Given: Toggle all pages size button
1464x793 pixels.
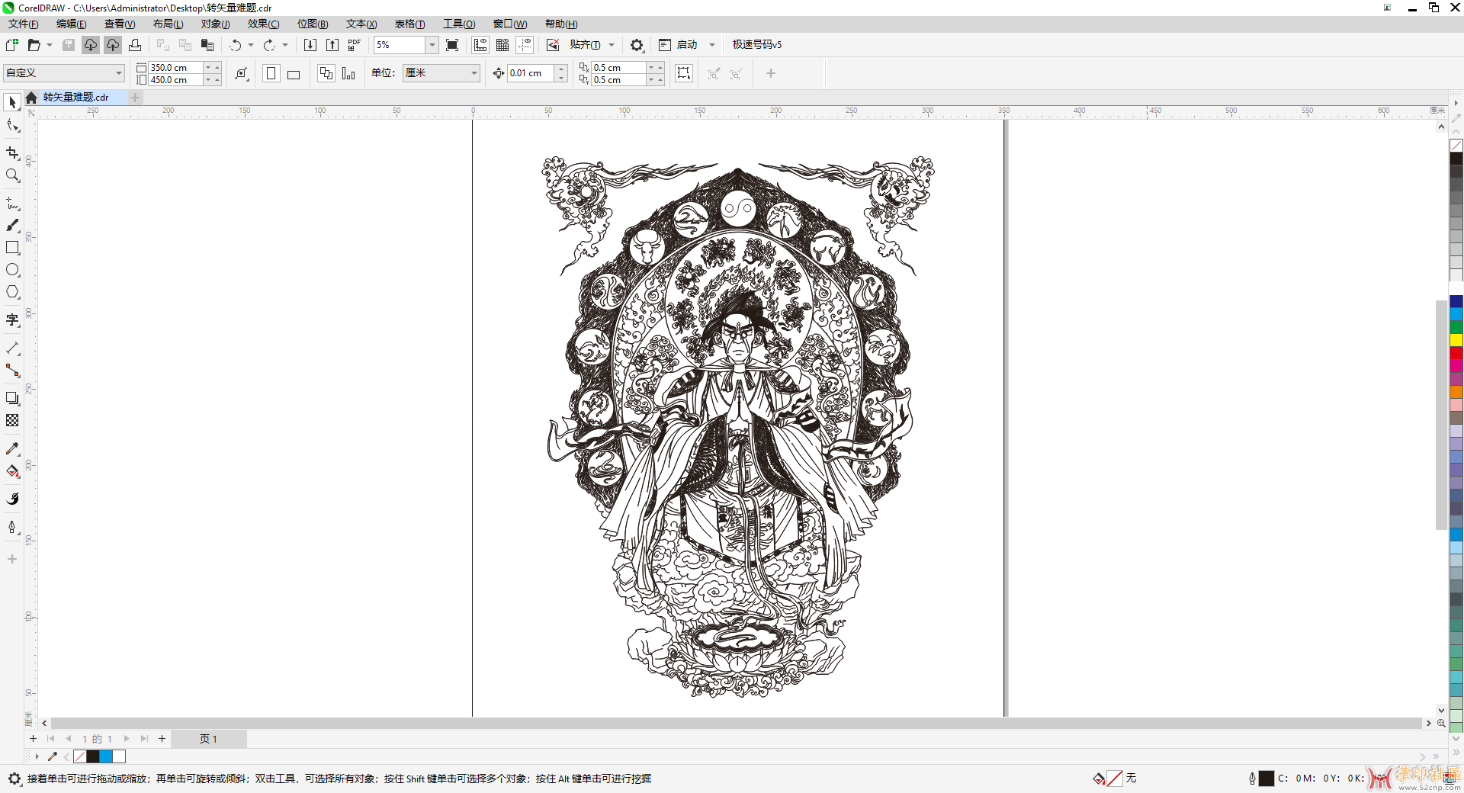Looking at the screenshot, I should [326, 73].
